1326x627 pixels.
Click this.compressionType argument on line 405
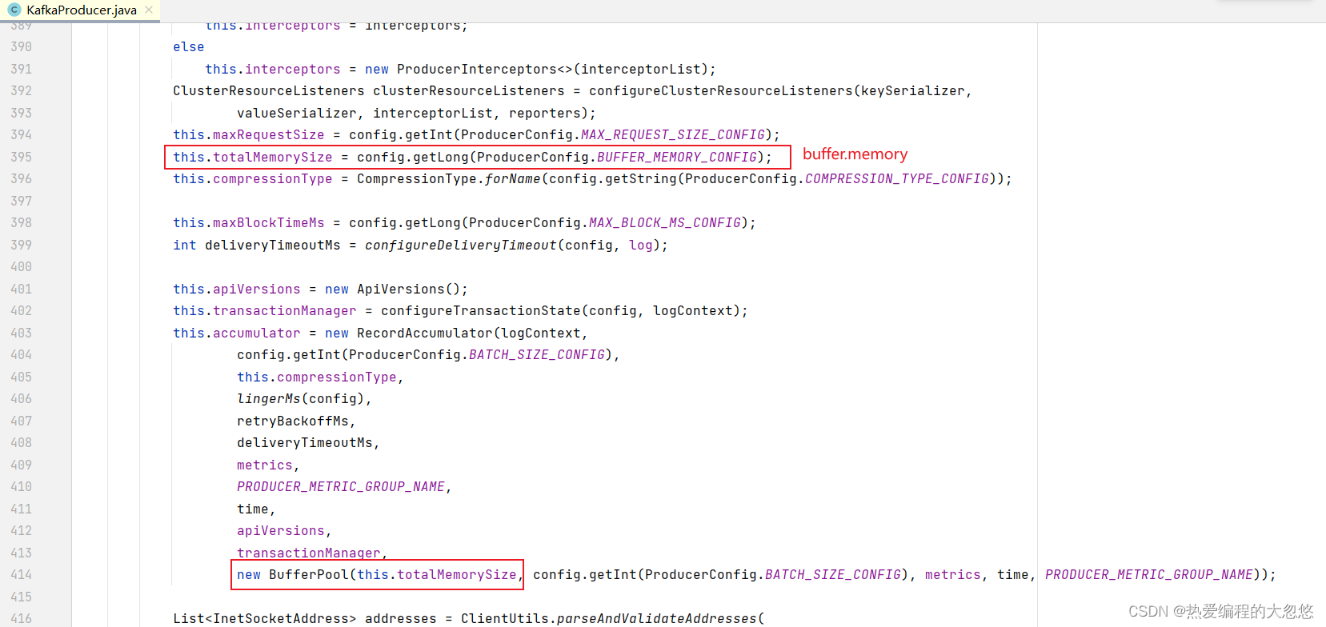317,377
